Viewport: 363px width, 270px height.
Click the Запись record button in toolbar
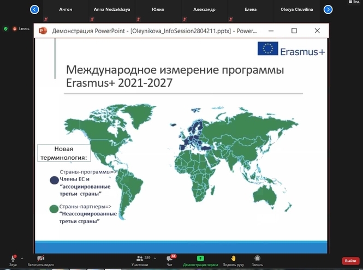257,261
